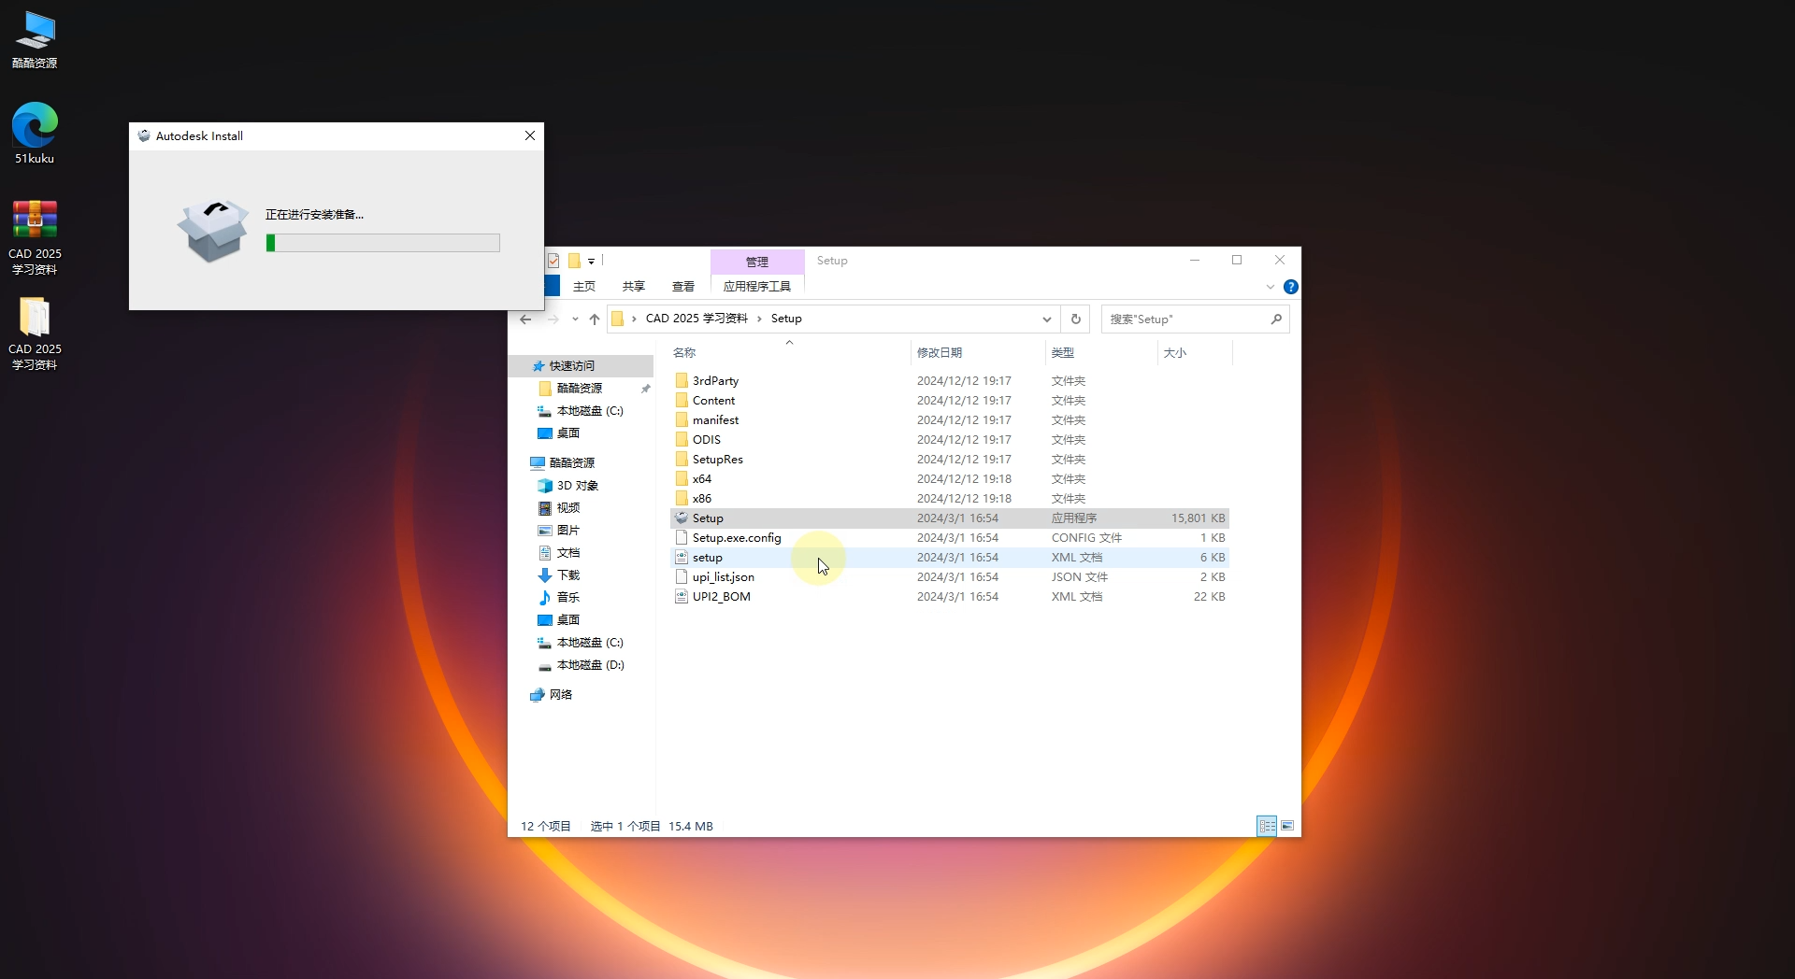Click CAD 2025 学习资料 in breadcrumb path
The width and height of the screenshot is (1795, 979).
[x=696, y=319]
